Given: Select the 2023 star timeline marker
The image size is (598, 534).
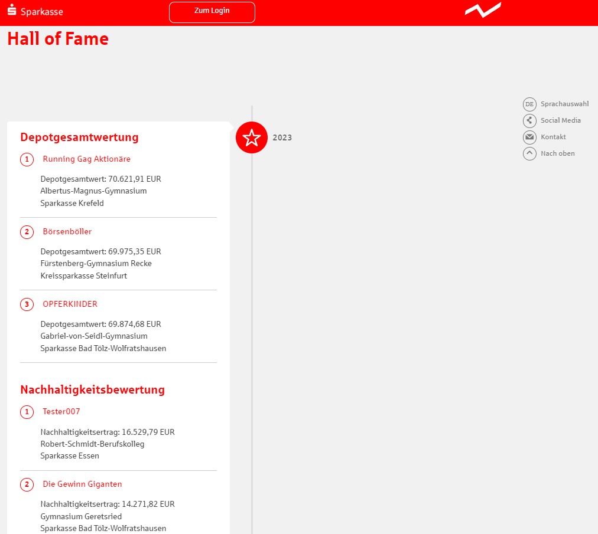Looking at the screenshot, I should tap(252, 137).
